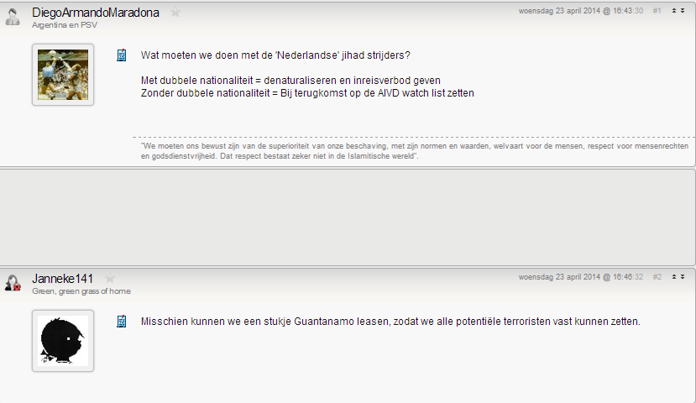Screen dimensions: 696x403
Task: Click DiegoArmandoMaradona's user status icon
Action: point(13,17)
